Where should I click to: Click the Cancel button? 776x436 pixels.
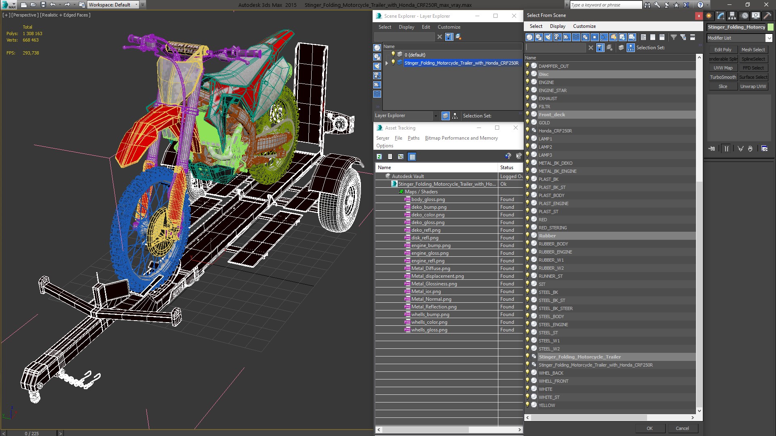click(682, 428)
